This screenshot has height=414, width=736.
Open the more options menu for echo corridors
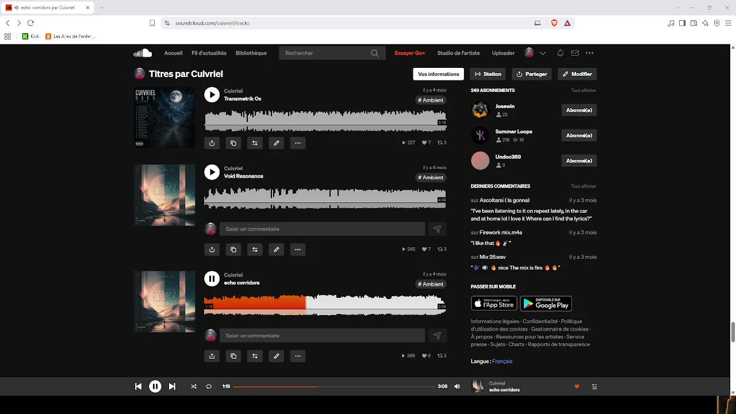(x=298, y=356)
